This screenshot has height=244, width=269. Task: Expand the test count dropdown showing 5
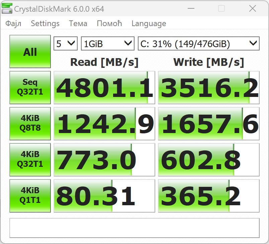click(x=66, y=43)
